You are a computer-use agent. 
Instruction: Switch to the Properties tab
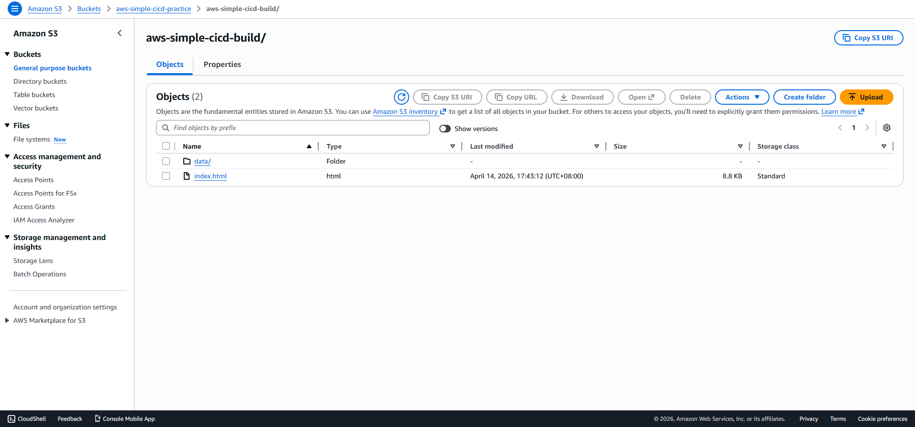click(x=222, y=65)
